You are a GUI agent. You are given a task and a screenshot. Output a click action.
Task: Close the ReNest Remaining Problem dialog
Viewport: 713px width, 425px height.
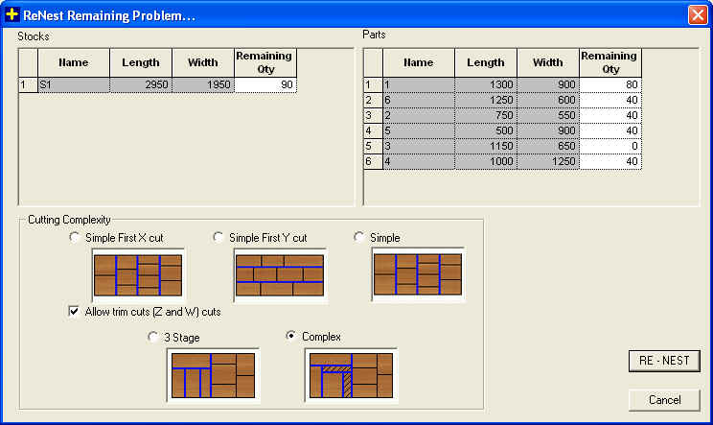[697, 14]
